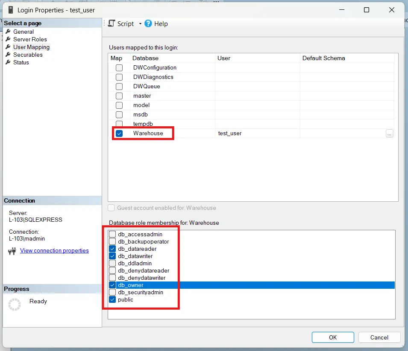Screen dimensions: 408x351
Task: Disable the db_datareader role
Action: [112, 249]
